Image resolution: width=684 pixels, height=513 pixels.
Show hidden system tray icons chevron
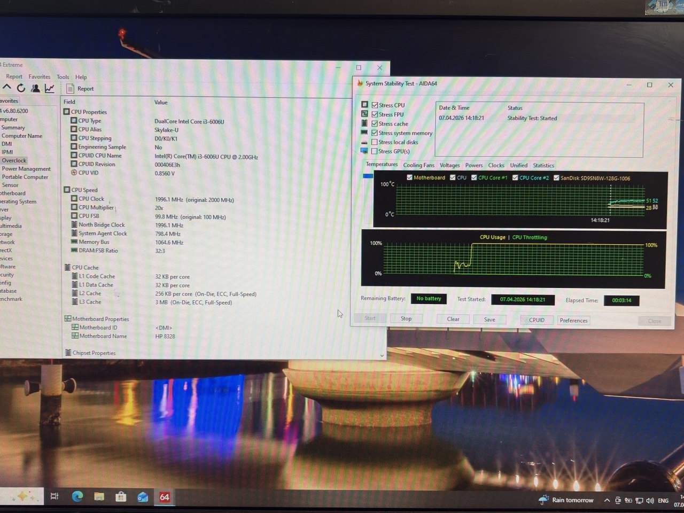pyautogui.click(x=607, y=500)
